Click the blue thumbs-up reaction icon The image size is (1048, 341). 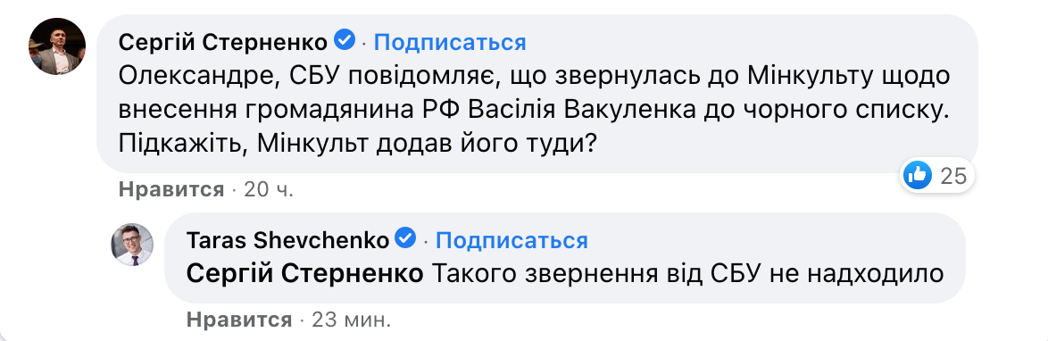[x=918, y=176]
